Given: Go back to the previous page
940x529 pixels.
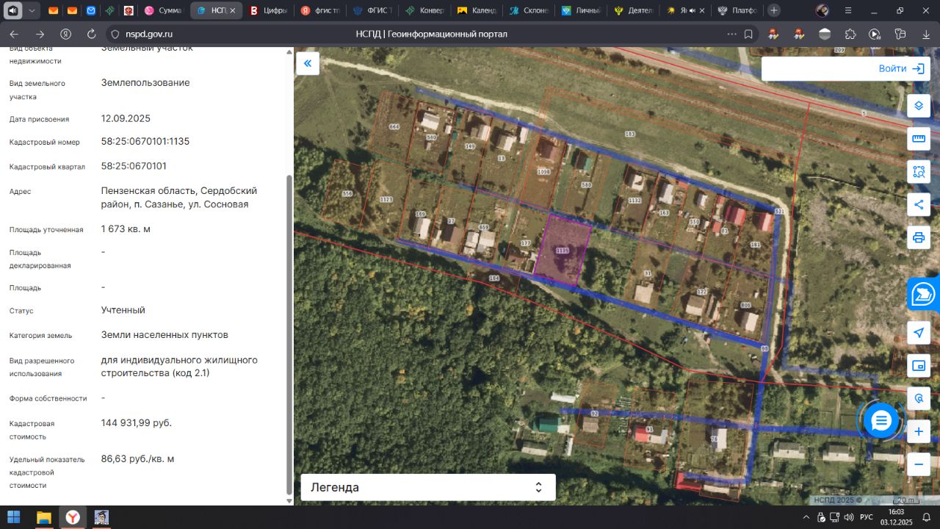Looking at the screenshot, I should click(x=14, y=35).
